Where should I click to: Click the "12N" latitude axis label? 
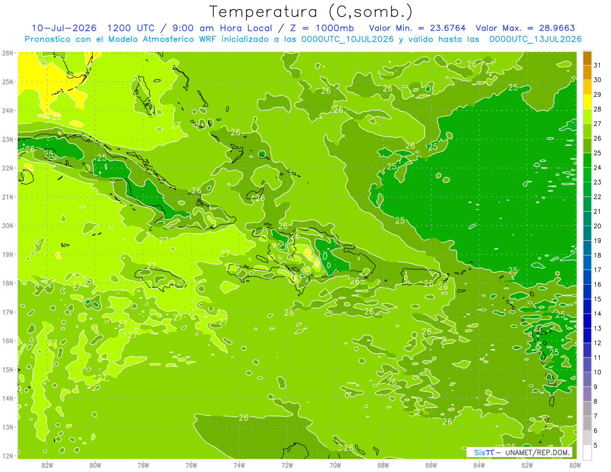[x=8, y=456]
